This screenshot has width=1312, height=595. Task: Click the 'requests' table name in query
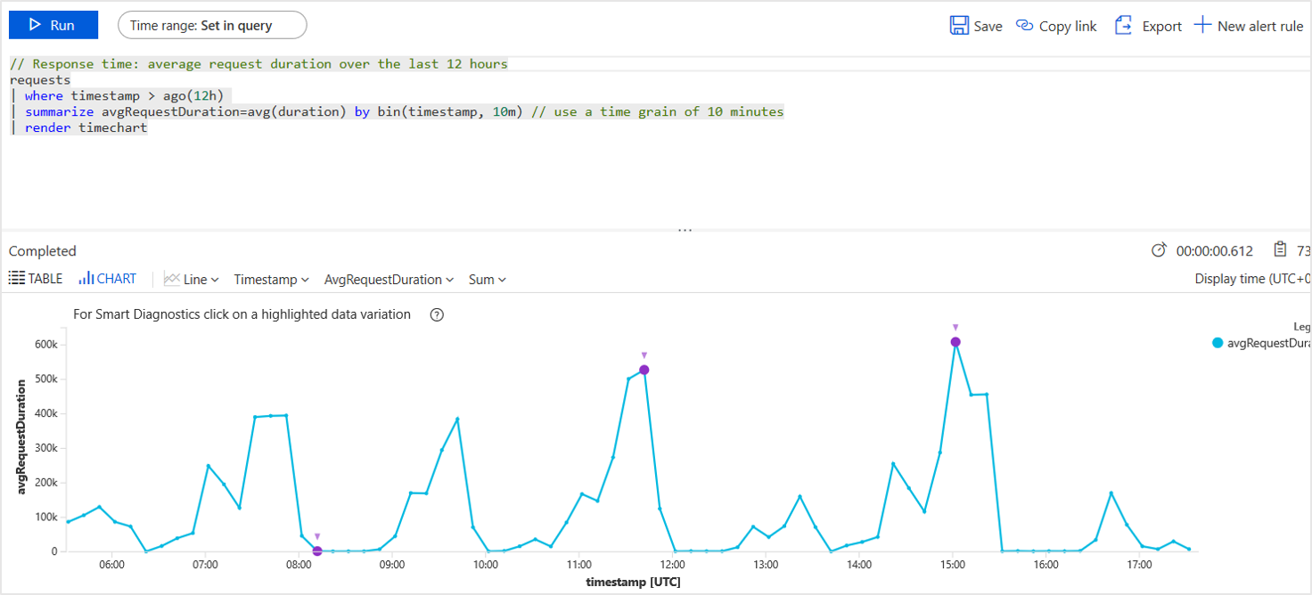pos(39,80)
